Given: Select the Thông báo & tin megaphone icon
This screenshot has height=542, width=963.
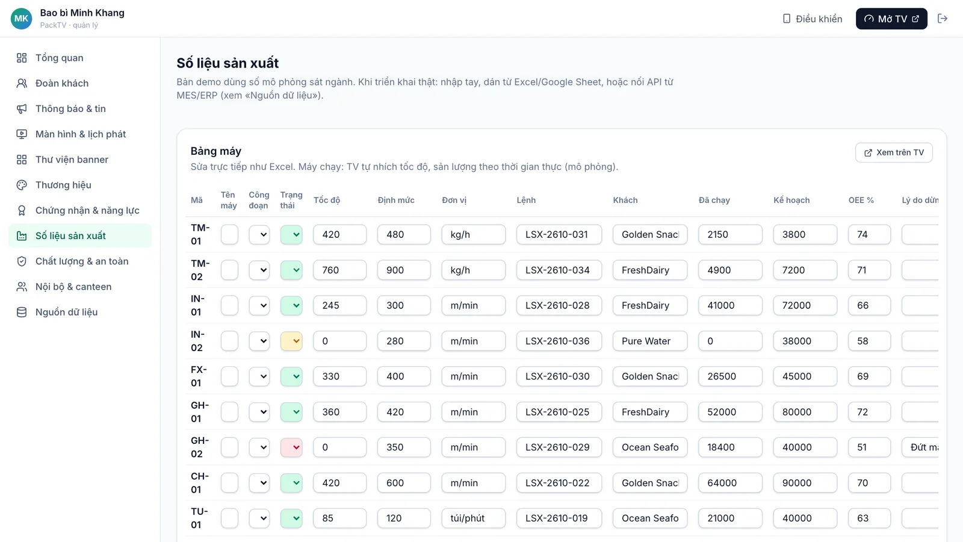Looking at the screenshot, I should click(22, 109).
